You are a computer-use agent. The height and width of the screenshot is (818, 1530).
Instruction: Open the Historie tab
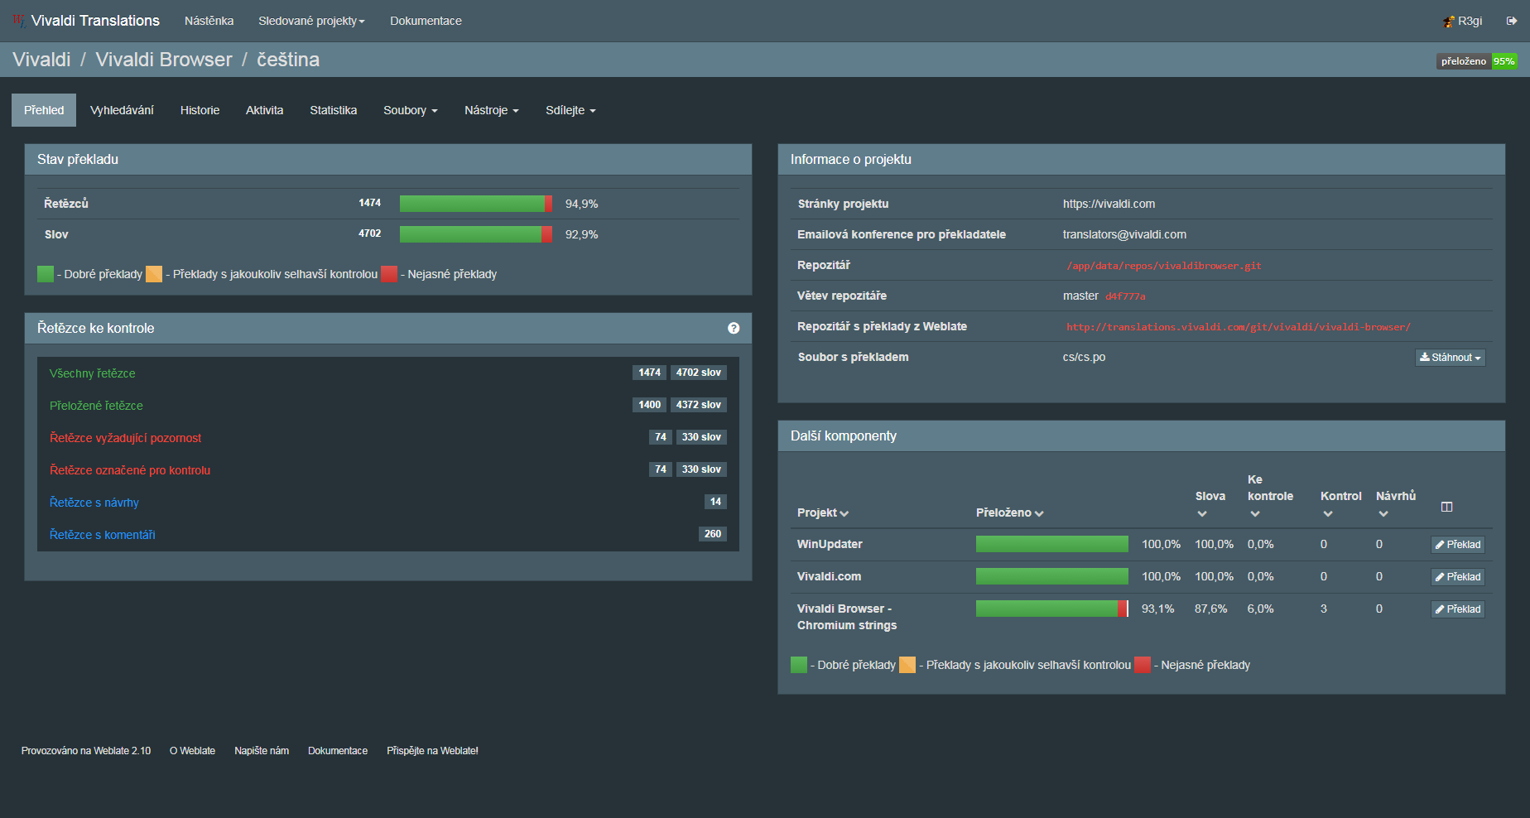pos(200,110)
